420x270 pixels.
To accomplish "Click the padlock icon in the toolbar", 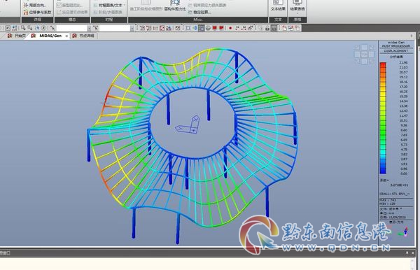I will (x=267, y=28).
